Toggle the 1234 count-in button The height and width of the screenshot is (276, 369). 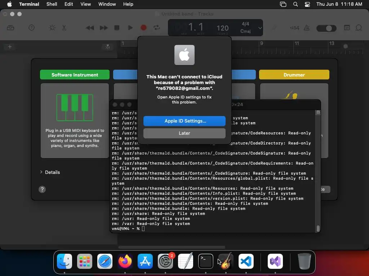294,28
